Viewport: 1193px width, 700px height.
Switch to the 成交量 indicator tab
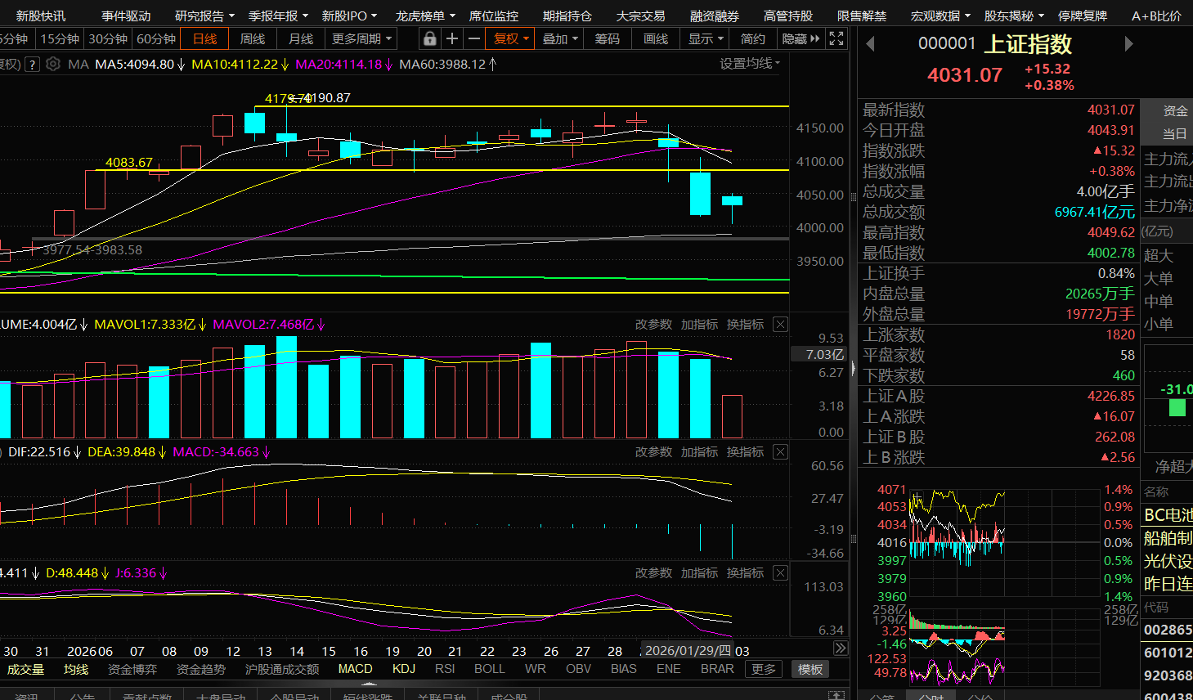tap(25, 669)
